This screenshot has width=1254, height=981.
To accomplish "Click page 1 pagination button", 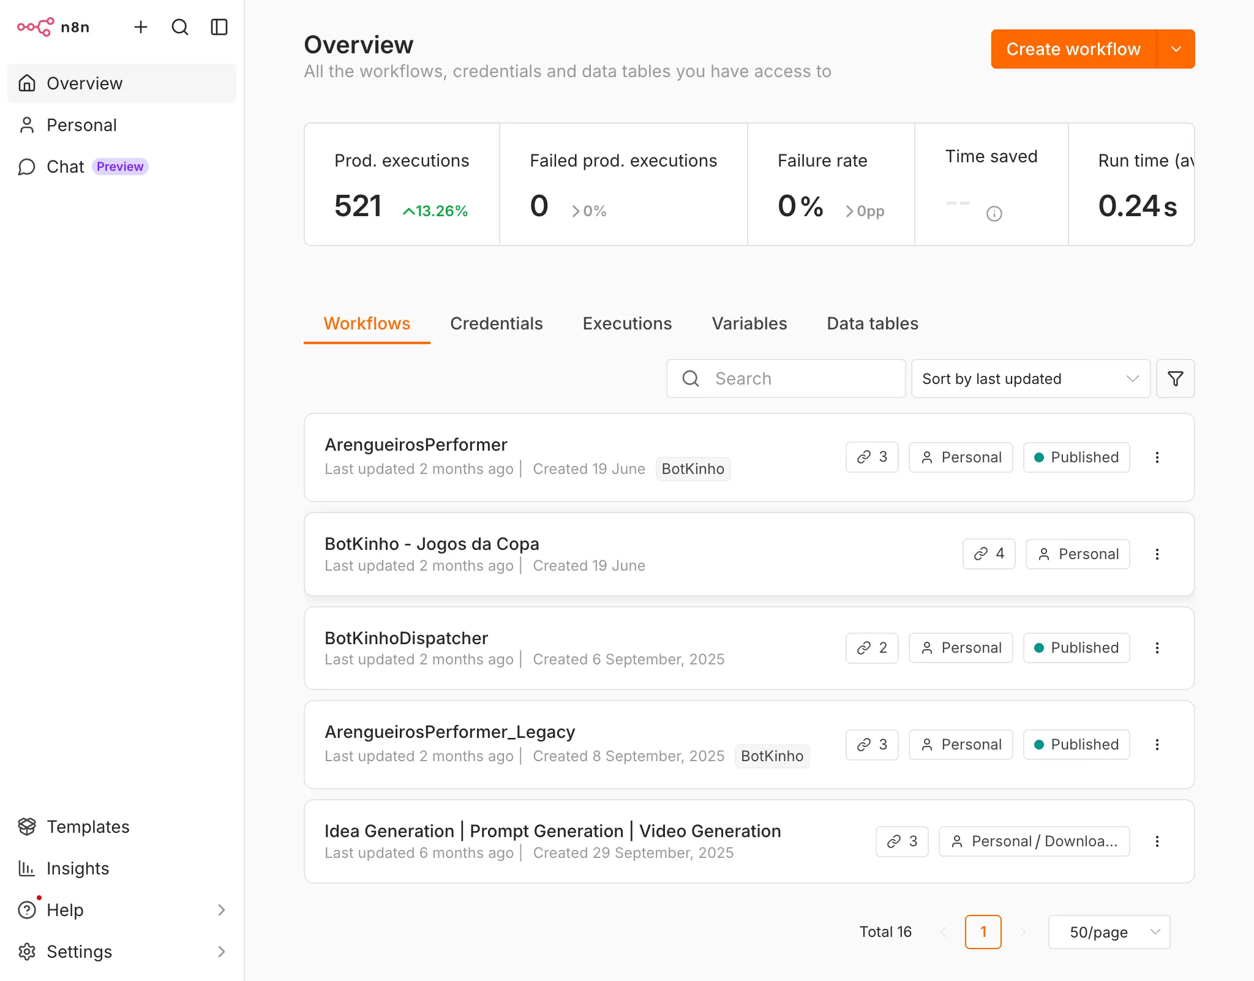I will pos(983,932).
